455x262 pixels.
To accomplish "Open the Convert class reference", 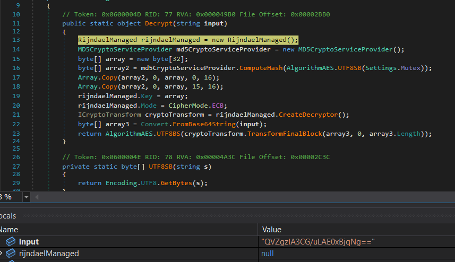I will [x=154, y=124].
